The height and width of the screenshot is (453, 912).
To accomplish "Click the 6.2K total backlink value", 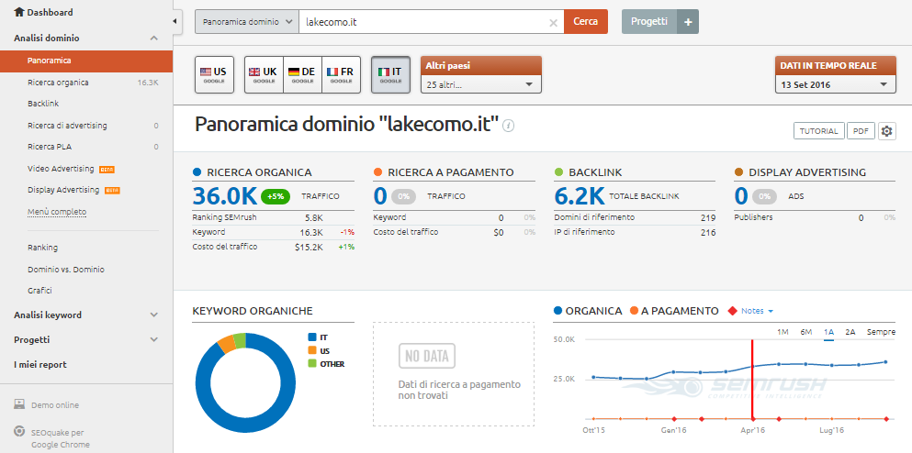I will [580, 196].
